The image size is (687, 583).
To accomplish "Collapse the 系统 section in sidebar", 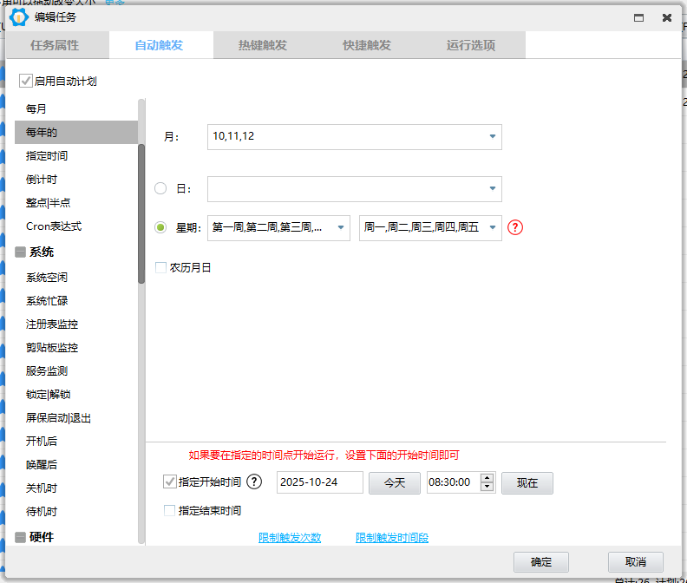I will pyautogui.click(x=20, y=252).
